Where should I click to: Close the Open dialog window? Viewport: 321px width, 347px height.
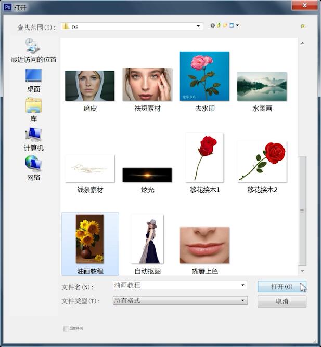click(x=305, y=5)
